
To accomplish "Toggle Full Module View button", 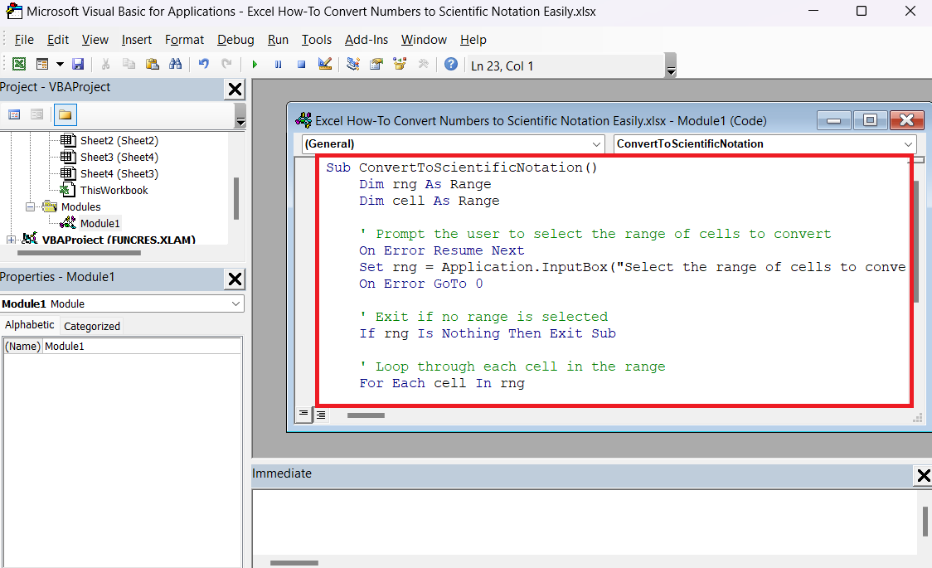I will click(x=321, y=415).
